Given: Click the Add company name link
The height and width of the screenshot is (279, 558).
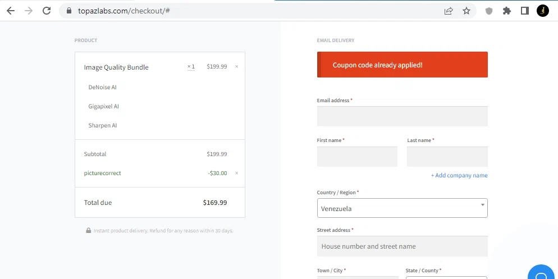Looking at the screenshot, I should point(459,176).
